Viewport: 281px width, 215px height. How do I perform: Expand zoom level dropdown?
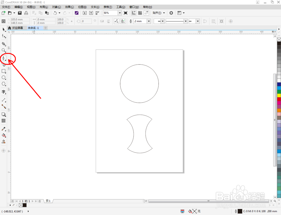120,13
